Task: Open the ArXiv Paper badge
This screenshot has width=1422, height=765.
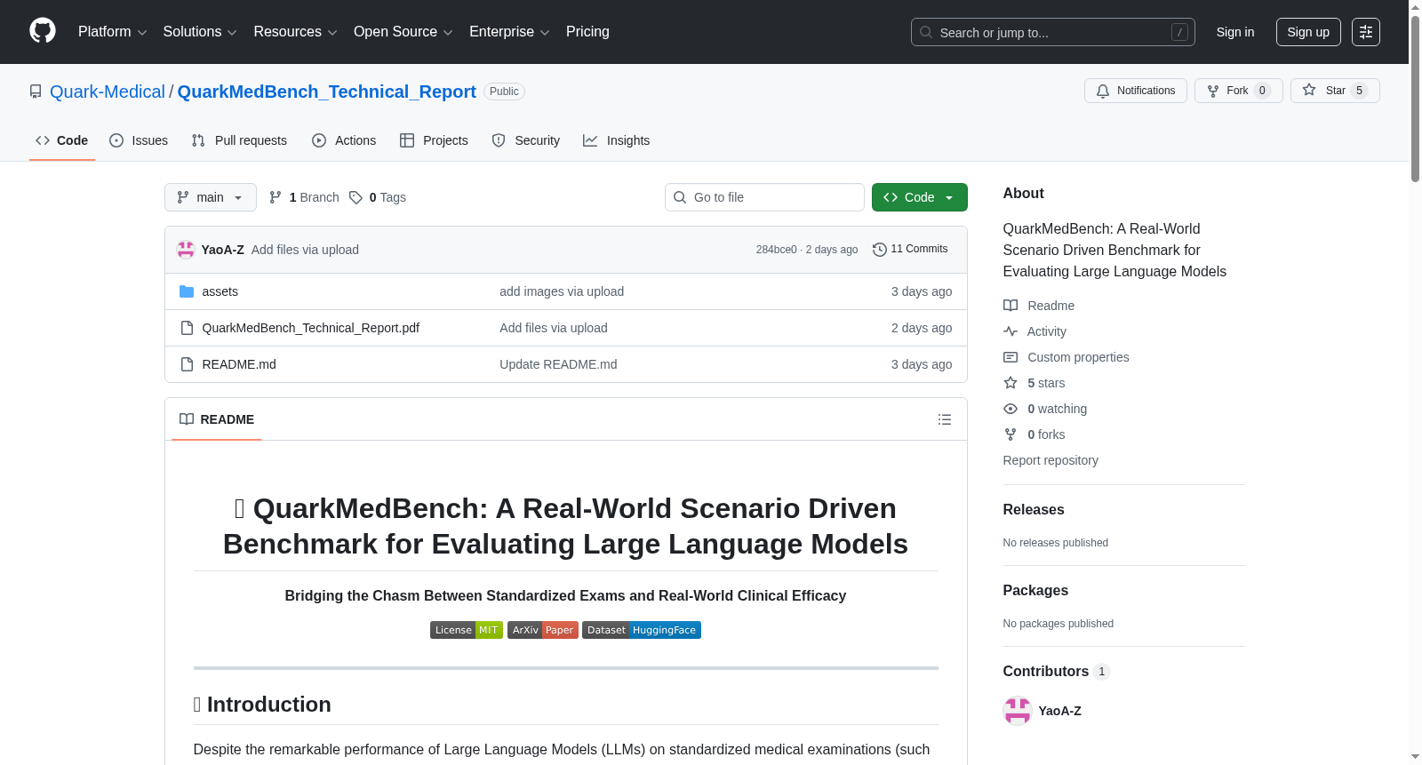Action: tap(543, 630)
